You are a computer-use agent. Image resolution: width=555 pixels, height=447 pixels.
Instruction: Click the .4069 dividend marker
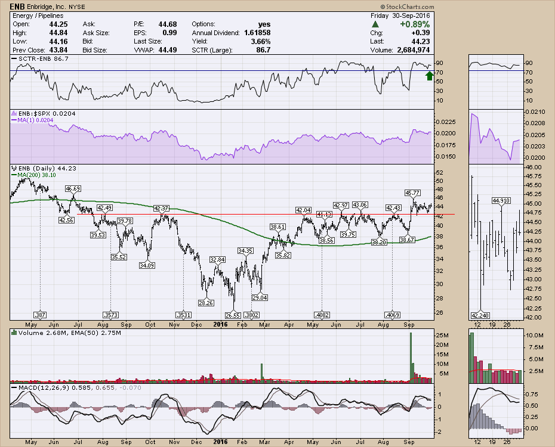tap(392, 315)
